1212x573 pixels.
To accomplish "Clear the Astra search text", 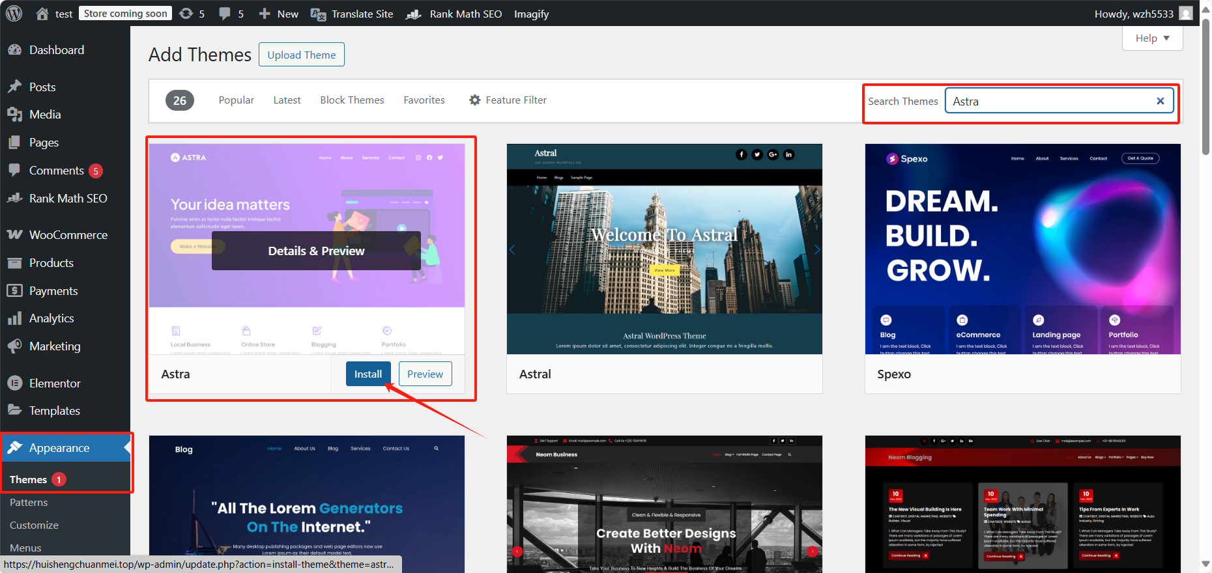I will 1160,101.
